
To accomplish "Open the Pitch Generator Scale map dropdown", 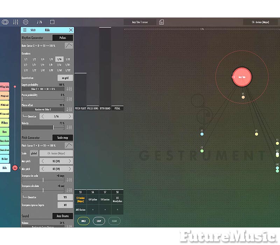I will click(63, 138).
